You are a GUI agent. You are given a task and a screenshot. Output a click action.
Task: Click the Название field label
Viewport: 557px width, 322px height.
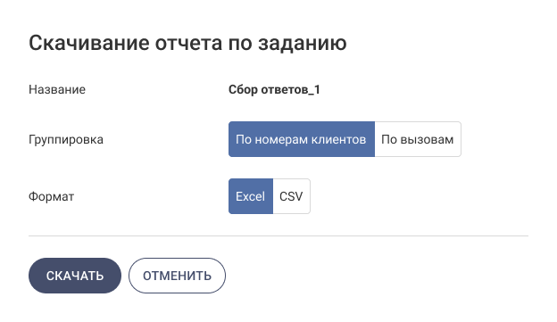pos(57,89)
